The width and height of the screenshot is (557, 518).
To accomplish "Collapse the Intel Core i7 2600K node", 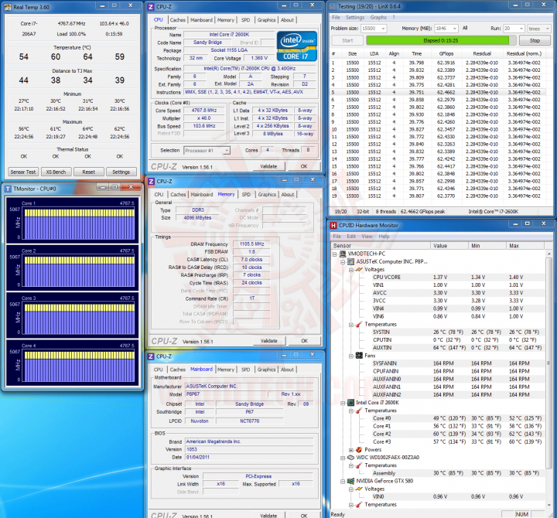I will 343,403.
